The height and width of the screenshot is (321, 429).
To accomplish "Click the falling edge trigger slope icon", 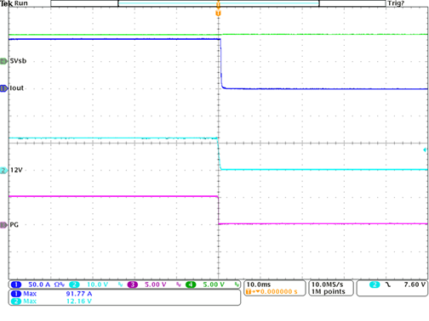I will click(388, 284).
